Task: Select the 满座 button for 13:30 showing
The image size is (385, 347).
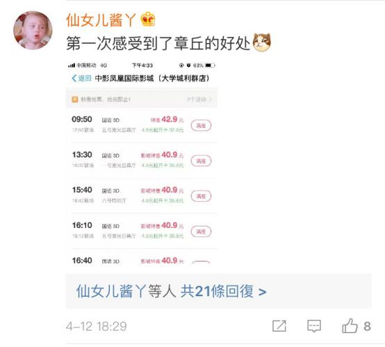Action: coord(201,161)
